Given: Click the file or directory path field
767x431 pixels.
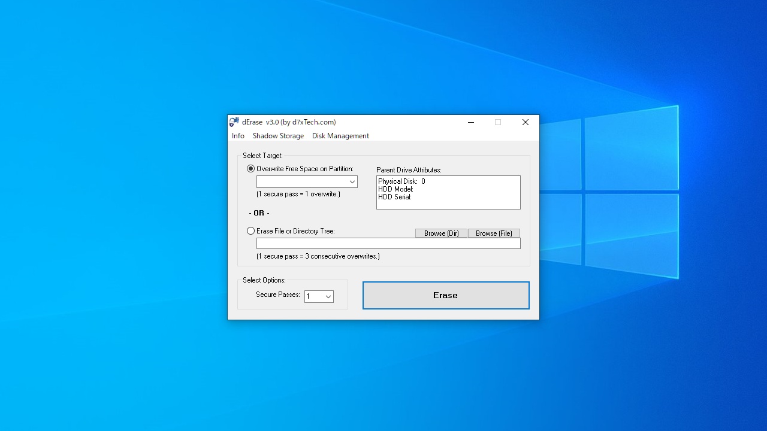Looking at the screenshot, I should click(x=388, y=244).
